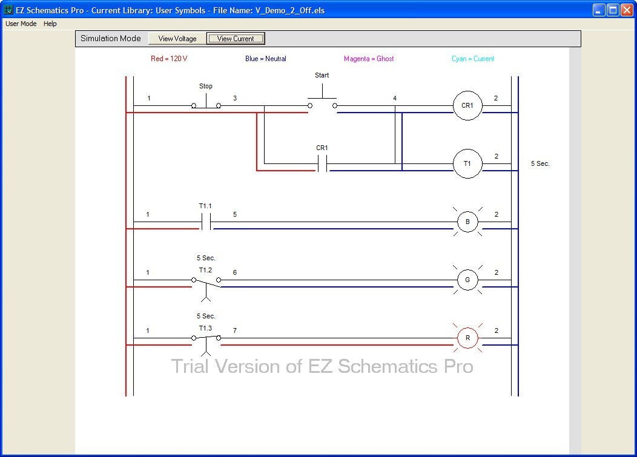The height and width of the screenshot is (457, 637).
Task: Click the Cyan = Current legend
Action: [472, 60]
